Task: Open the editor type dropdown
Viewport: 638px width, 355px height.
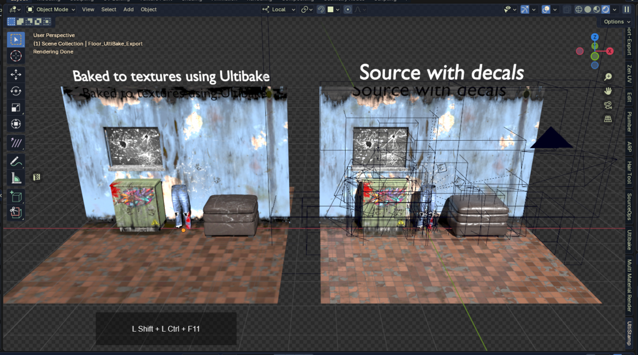Action: coord(14,9)
